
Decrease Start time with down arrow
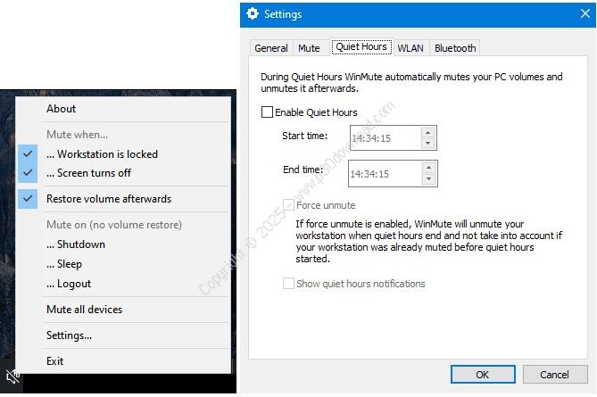[427, 143]
